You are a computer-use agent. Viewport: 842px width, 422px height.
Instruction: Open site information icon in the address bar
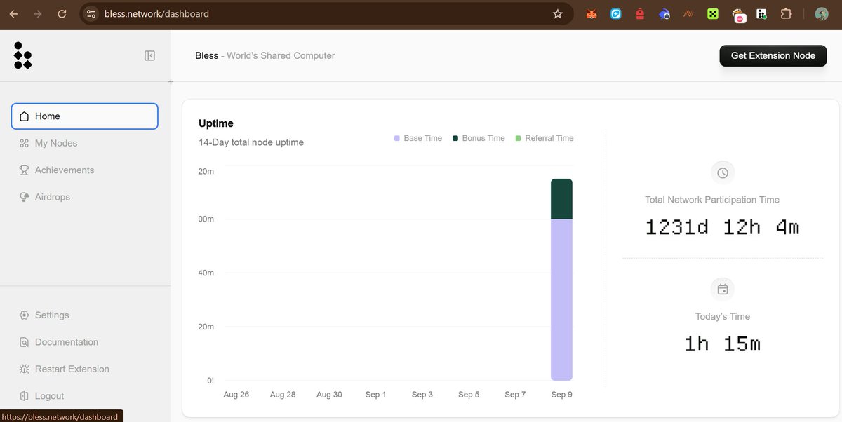pyautogui.click(x=91, y=13)
